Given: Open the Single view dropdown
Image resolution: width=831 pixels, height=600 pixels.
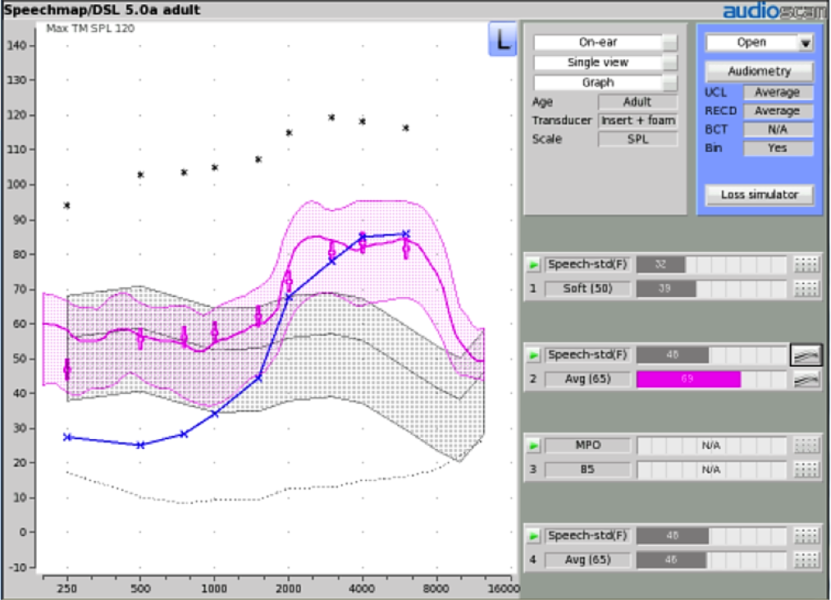Looking at the screenshot, I should 605,62.
